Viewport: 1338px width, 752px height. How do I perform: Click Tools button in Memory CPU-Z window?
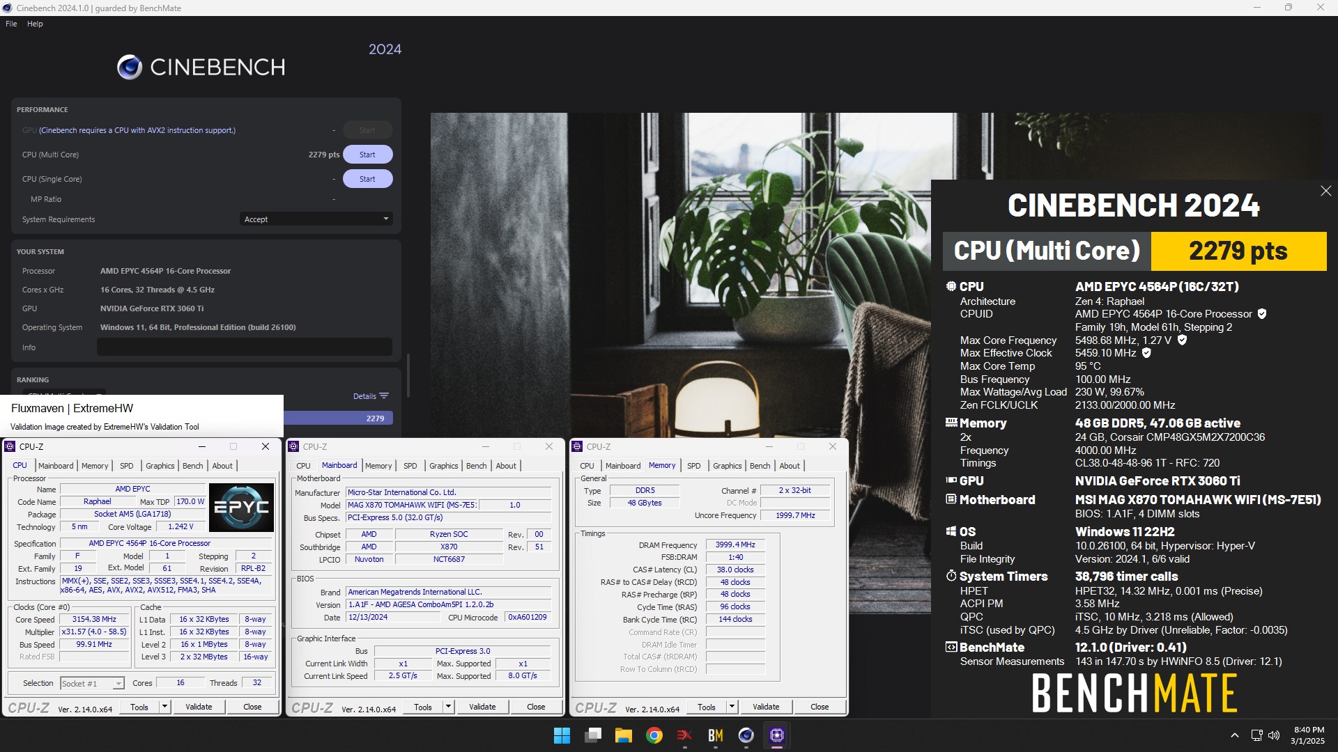(x=707, y=707)
